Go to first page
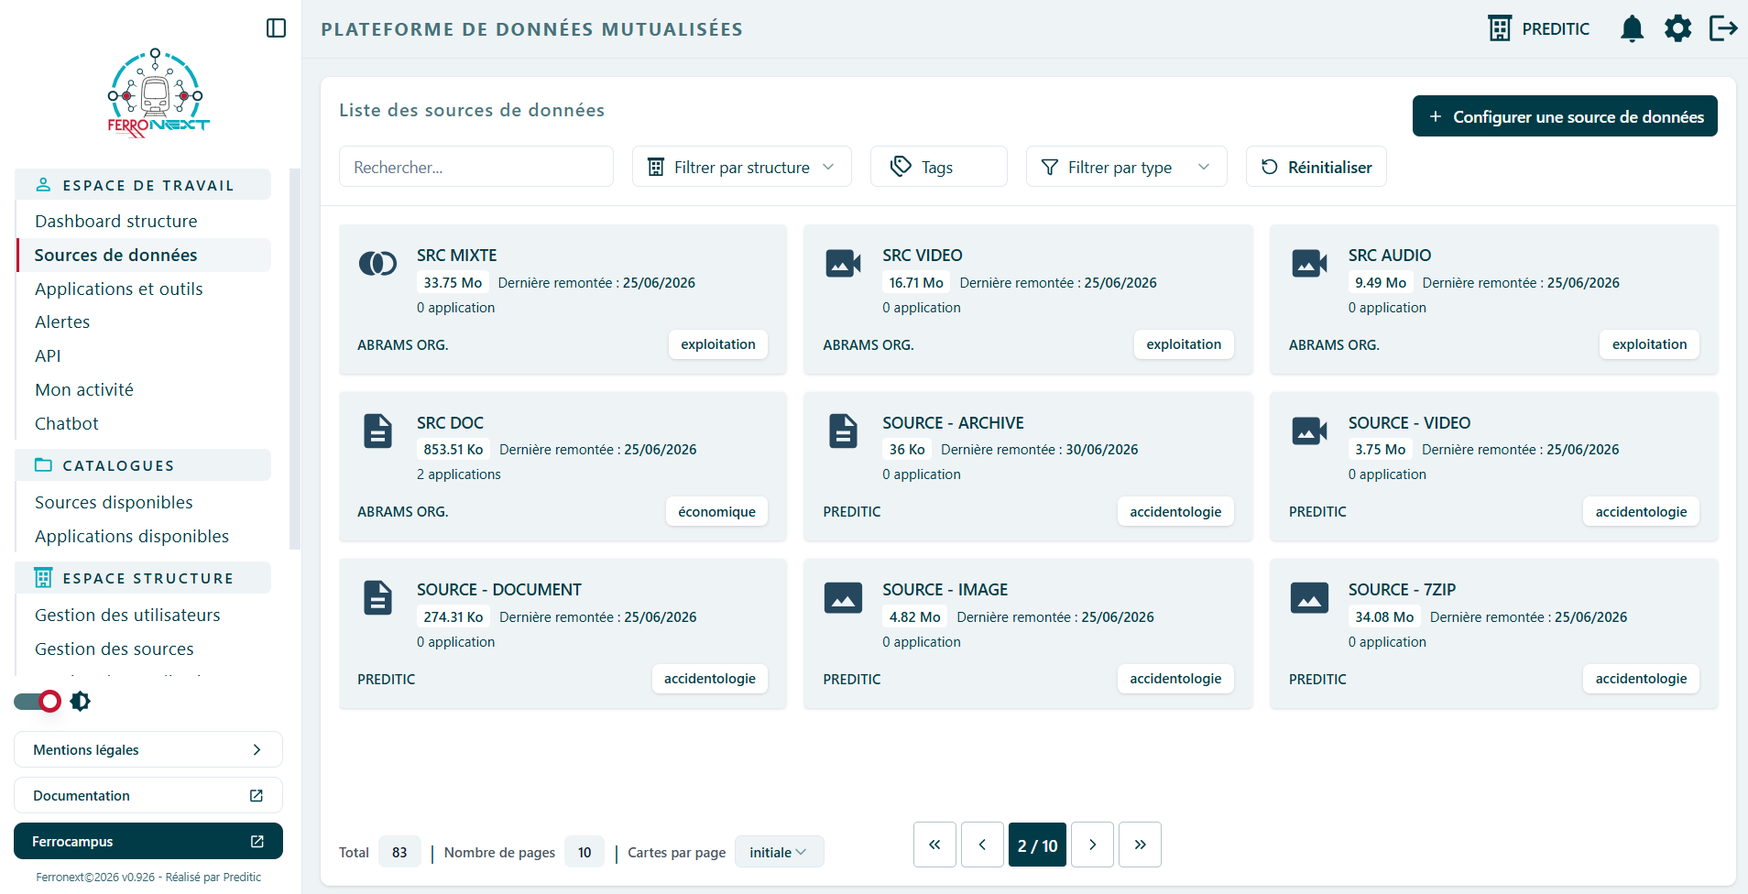Screen dimensions: 1748x894 click(934, 845)
